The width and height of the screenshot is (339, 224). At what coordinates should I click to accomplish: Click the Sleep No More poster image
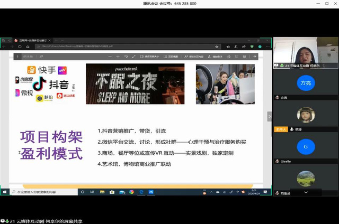point(135,84)
